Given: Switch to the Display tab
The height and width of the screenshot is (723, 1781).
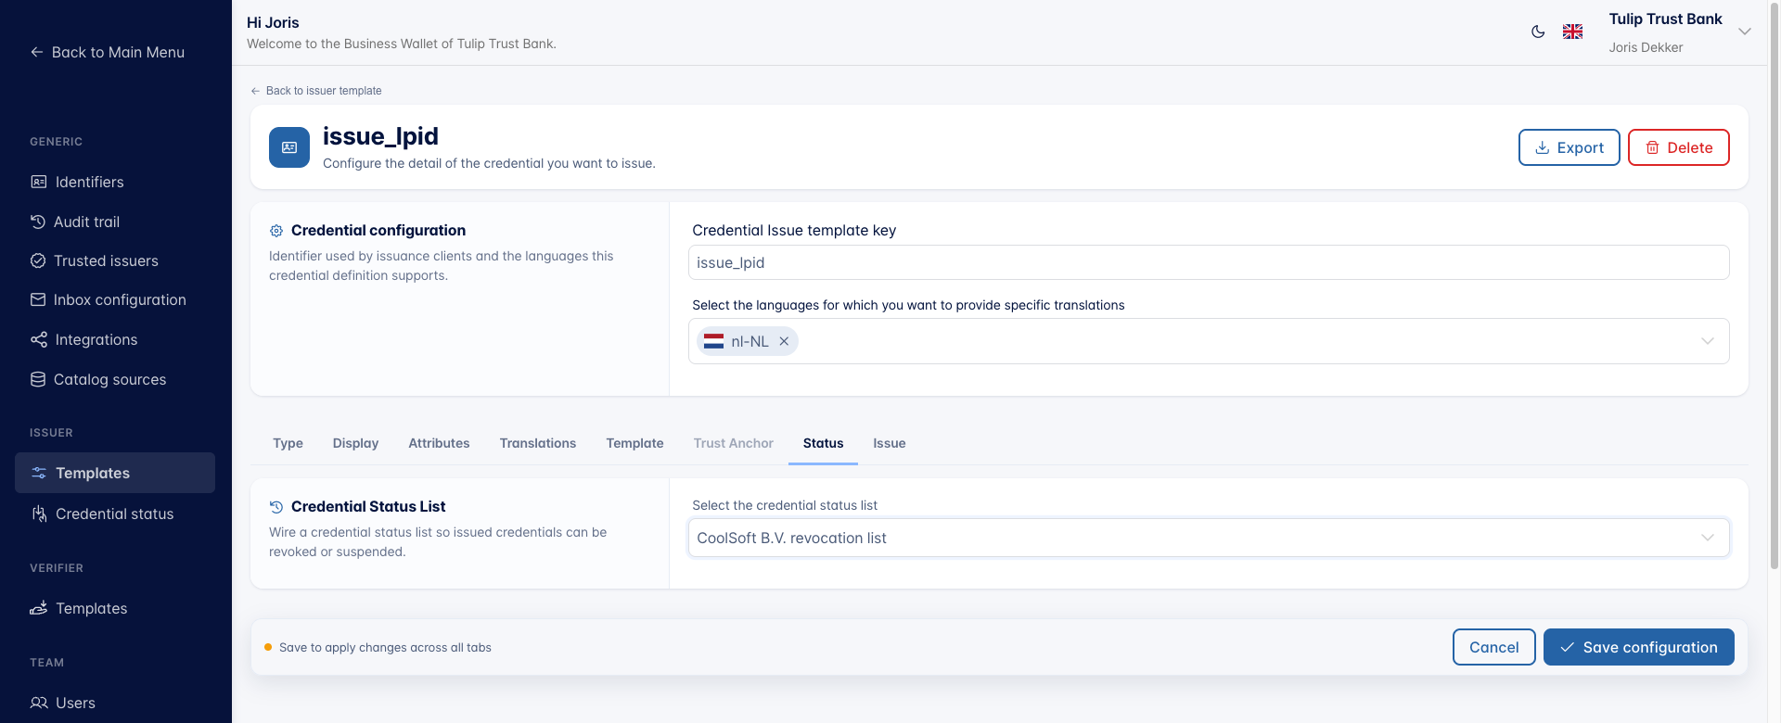Looking at the screenshot, I should point(355,443).
